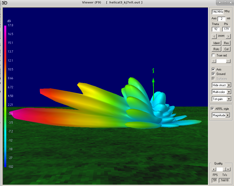Screen dimensions: 234x186
Task: Click left arrow of Quality slider
Action: click(214, 169)
